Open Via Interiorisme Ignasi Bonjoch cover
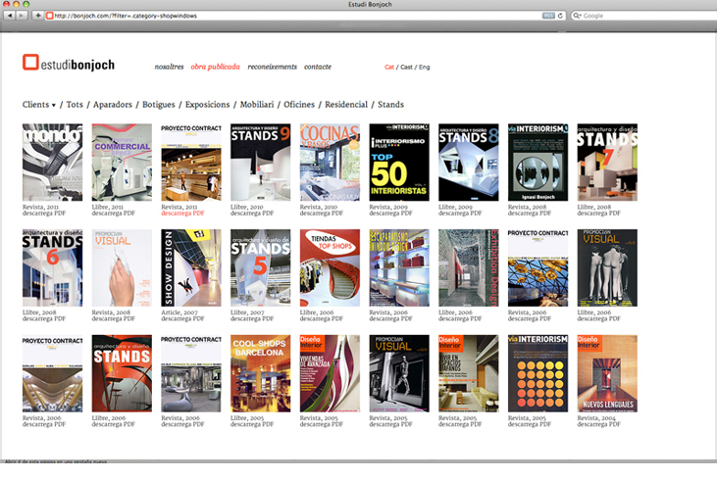Image resolution: width=717 pixels, height=479 pixels. point(538,162)
